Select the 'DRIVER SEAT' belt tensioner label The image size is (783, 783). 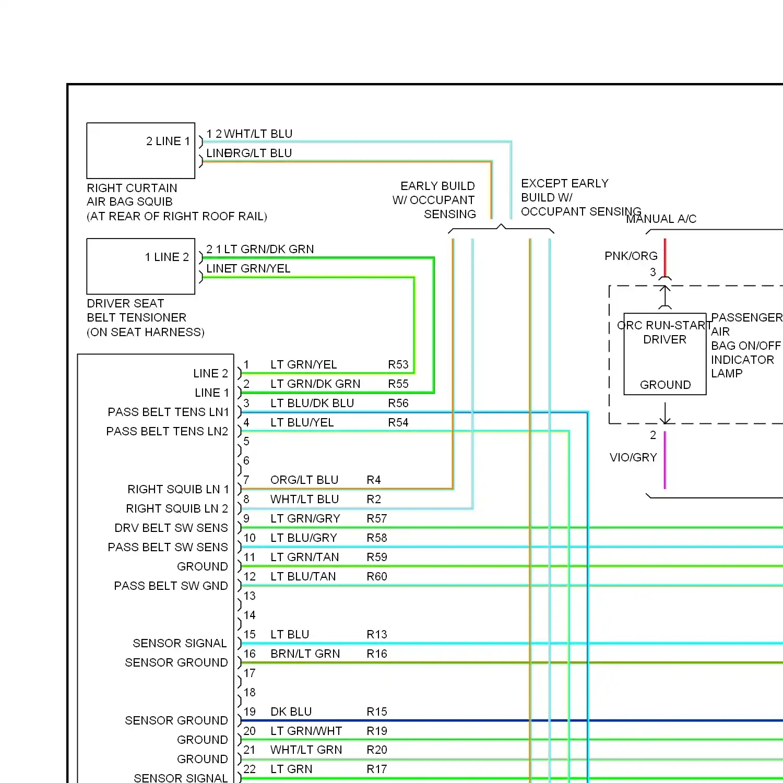point(125,303)
